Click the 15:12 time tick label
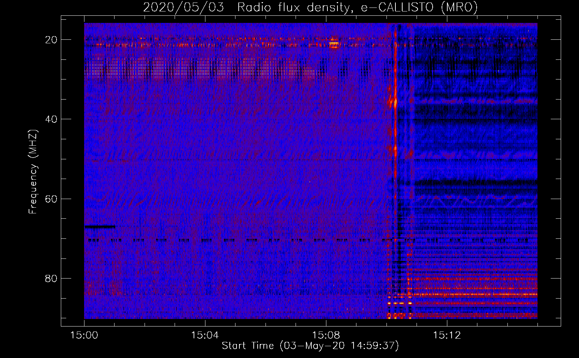This screenshot has width=579, height=358. pos(447,335)
